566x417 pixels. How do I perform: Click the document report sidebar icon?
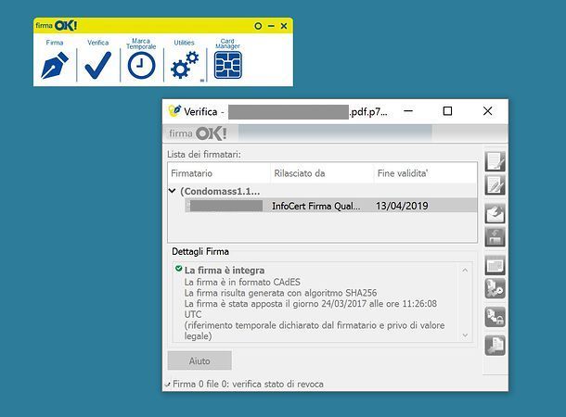pyautogui.click(x=495, y=346)
